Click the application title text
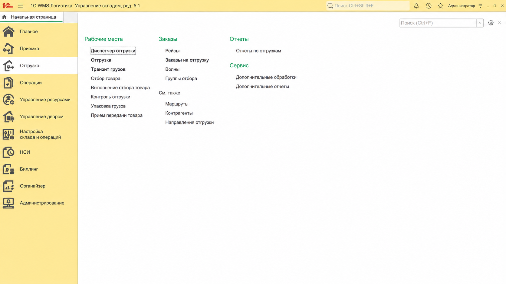Viewport: 506px width, 284px height. (85, 6)
